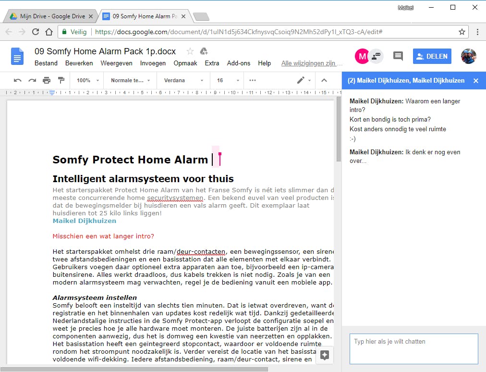Bookmark the page with the star icon
The height and width of the screenshot is (372, 486).
pos(462,32)
